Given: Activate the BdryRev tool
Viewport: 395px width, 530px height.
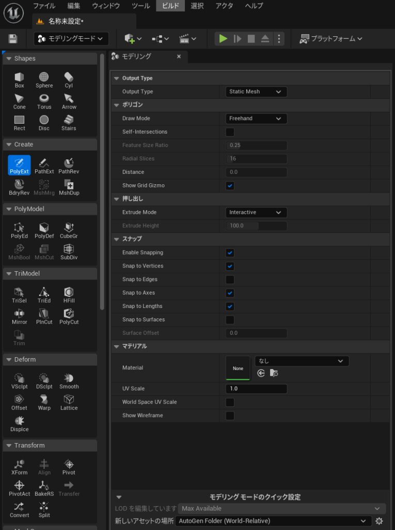Looking at the screenshot, I should pyautogui.click(x=19, y=187).
